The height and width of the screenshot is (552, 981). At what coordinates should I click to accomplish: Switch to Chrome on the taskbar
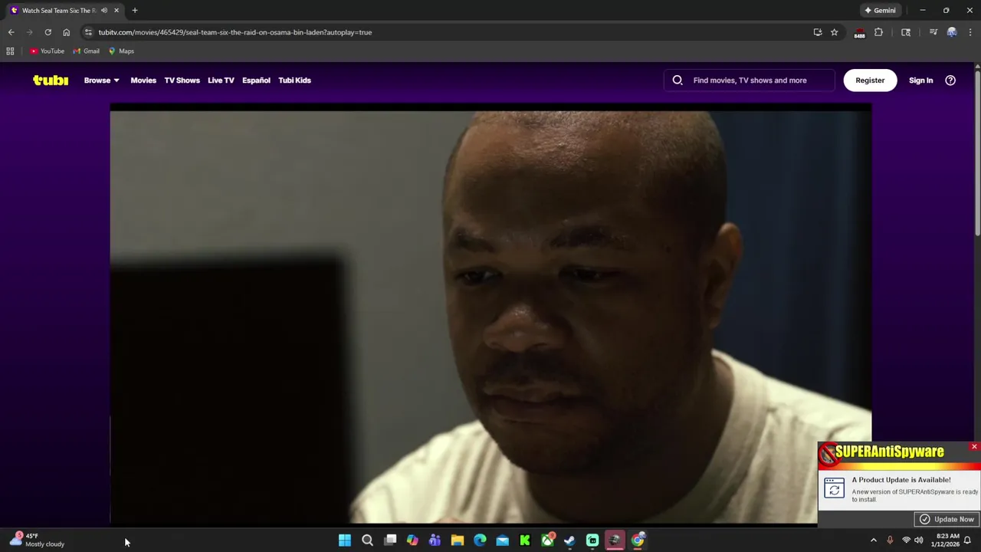pos(638,540)
